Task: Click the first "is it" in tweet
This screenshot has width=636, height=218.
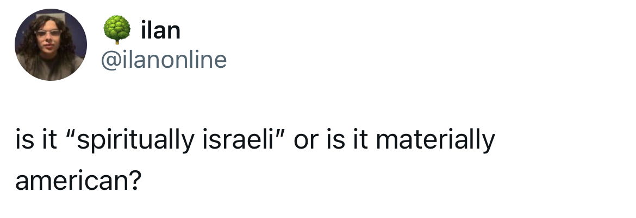Action: coord(36,140)
